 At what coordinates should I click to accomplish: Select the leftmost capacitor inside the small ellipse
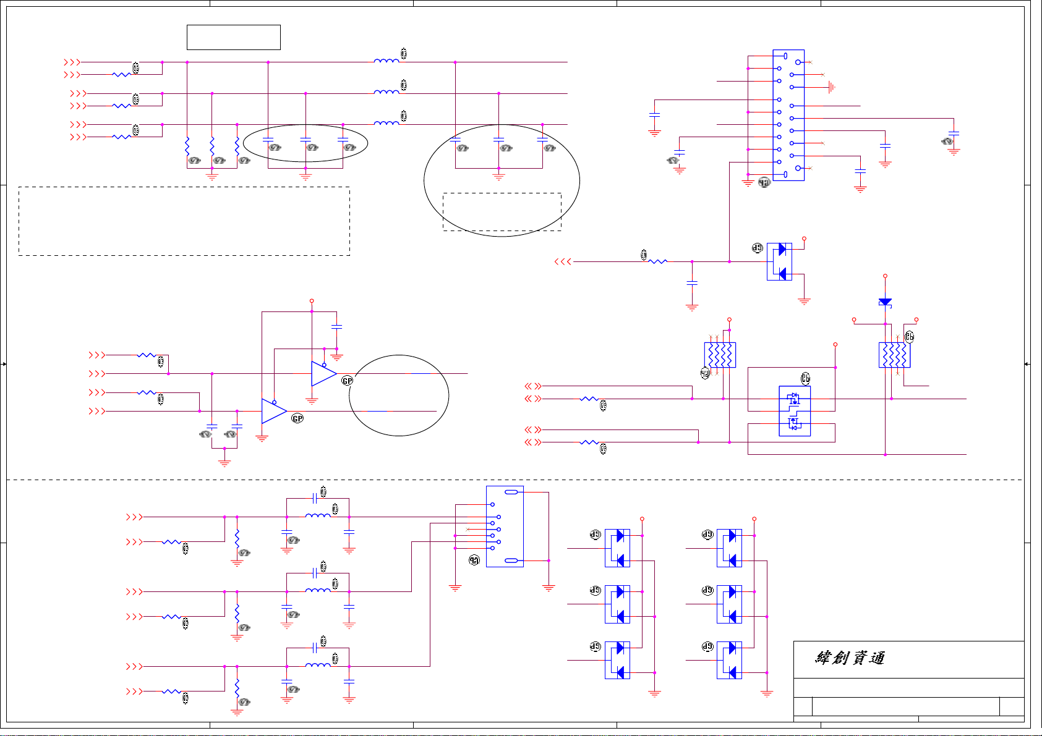[268, 140]
